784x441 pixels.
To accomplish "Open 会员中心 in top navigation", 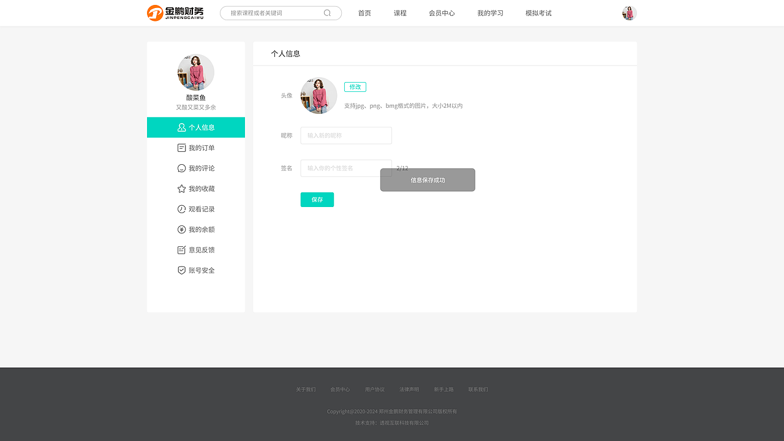I will coord(442,13).
